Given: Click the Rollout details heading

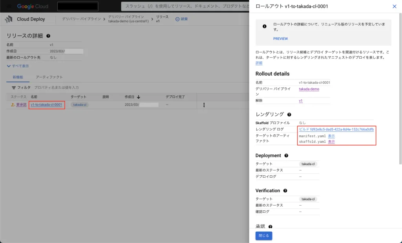Looking at the screenshot, I should pyautogui.click(x=272, y=74).
